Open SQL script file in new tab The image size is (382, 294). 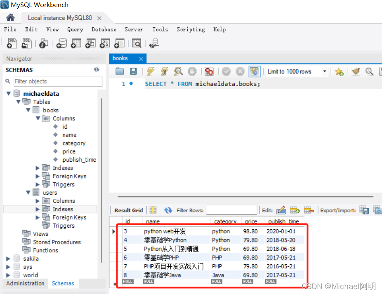tap(27, 43)
